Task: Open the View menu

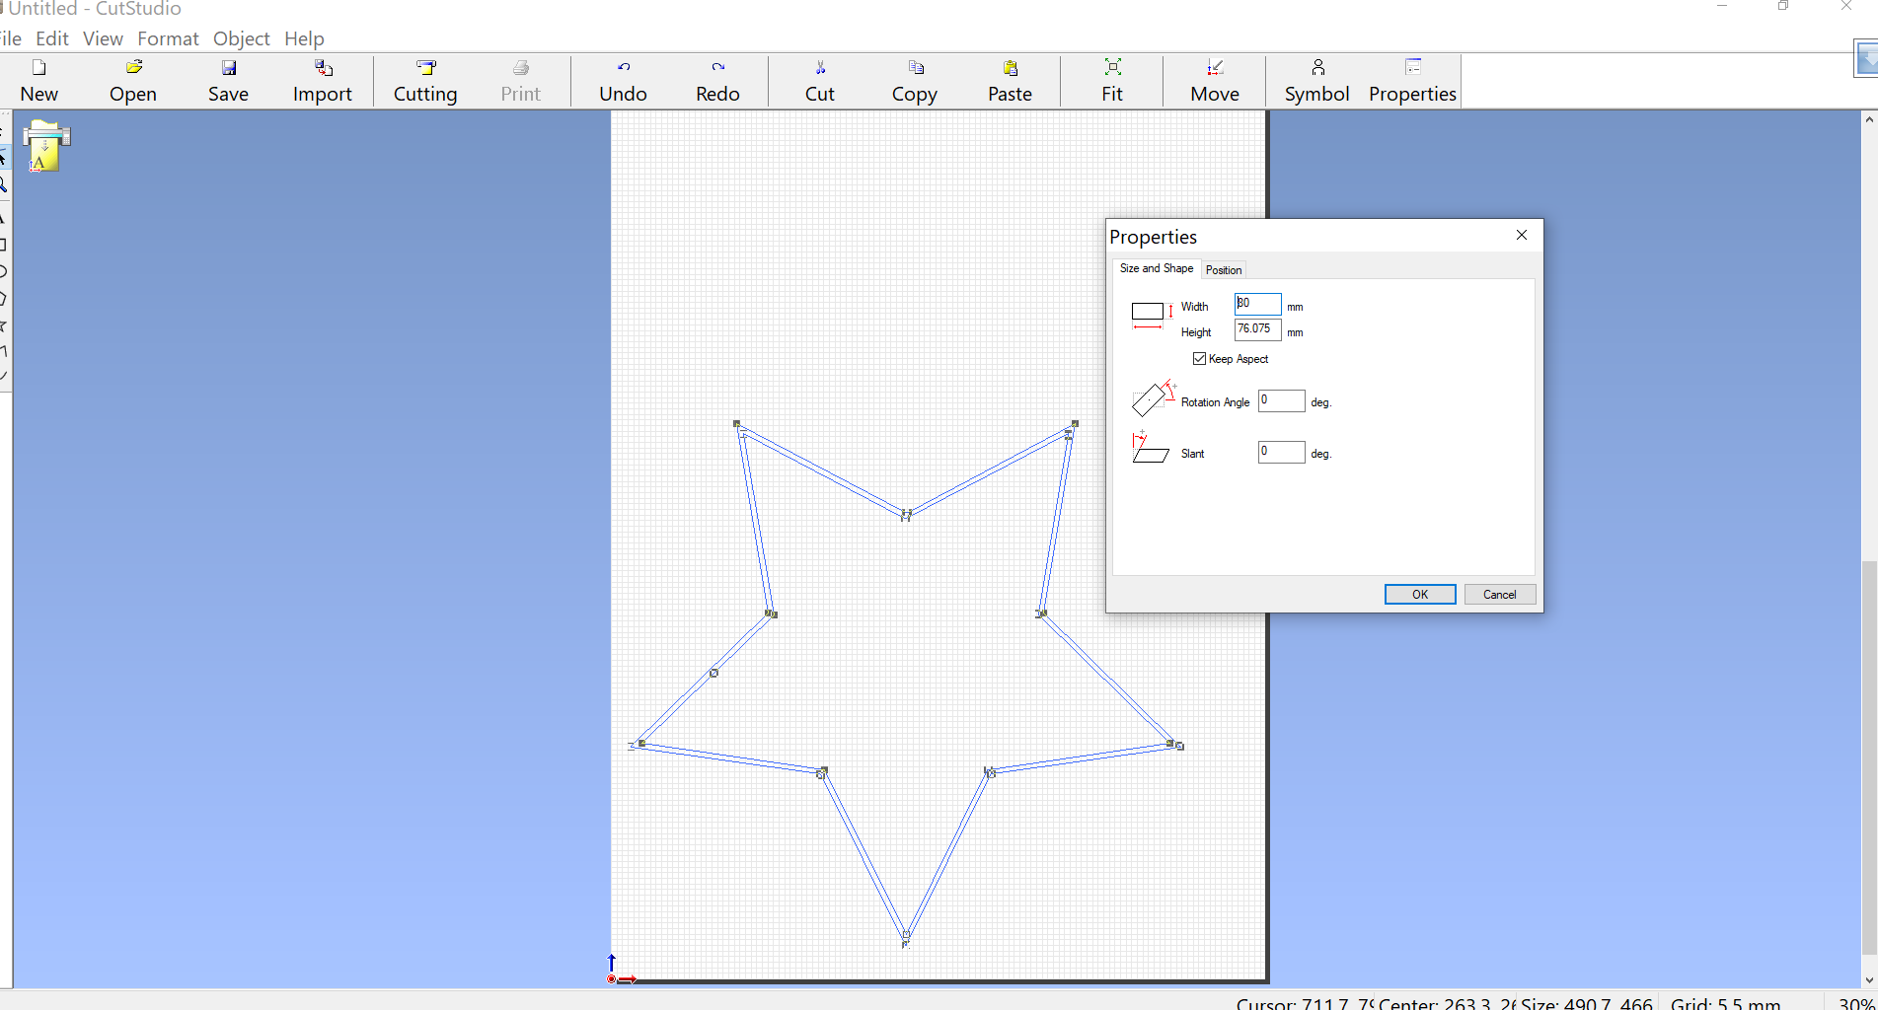Action: pyautogui.click(x=103, y=38)
